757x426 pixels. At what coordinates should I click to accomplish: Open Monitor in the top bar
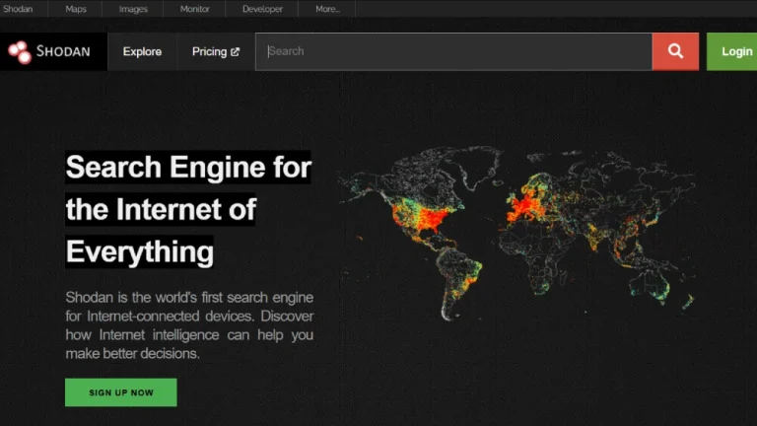click(194, 9)
